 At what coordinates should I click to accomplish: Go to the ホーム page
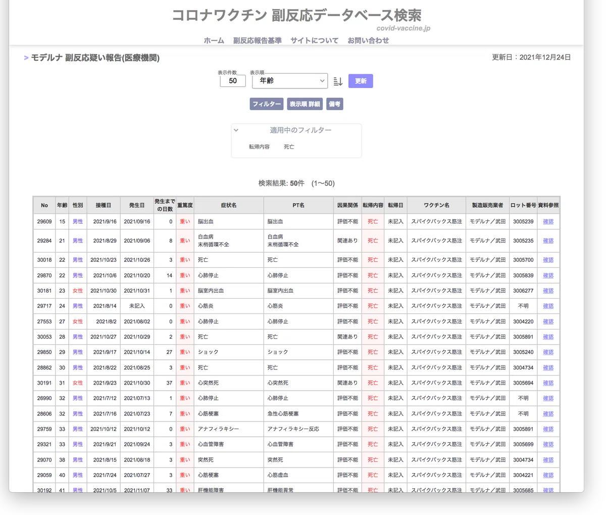(x=214, y=40)
